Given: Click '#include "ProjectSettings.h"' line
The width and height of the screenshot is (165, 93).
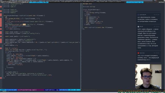Looking at the screenshot, I should pos(14,4).
